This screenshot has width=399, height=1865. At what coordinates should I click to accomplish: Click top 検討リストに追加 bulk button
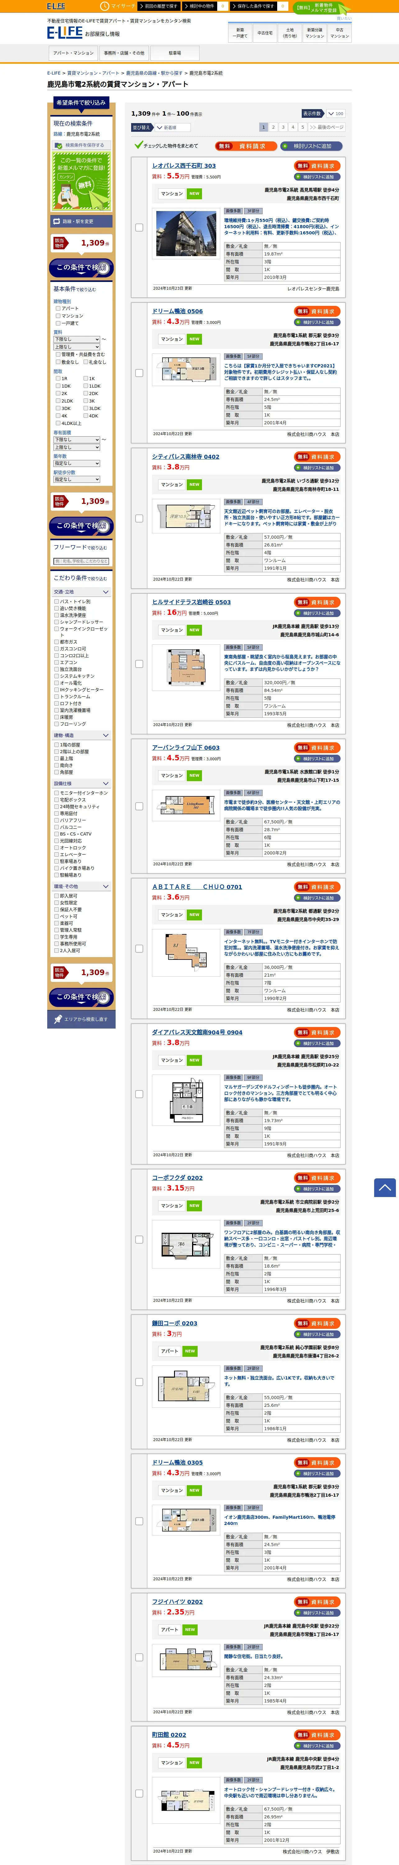pos(311,146)
